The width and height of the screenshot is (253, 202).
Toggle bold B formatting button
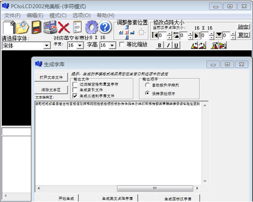159,45
